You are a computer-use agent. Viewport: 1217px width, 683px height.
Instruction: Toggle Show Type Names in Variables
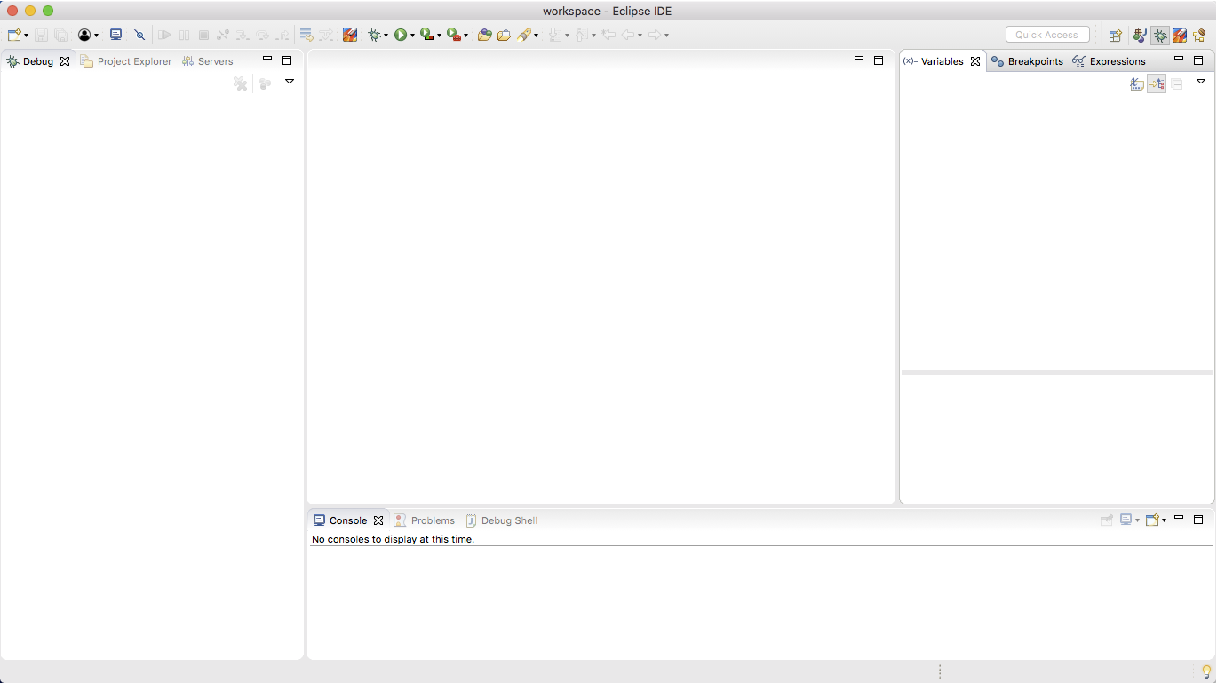(1136, 83)
